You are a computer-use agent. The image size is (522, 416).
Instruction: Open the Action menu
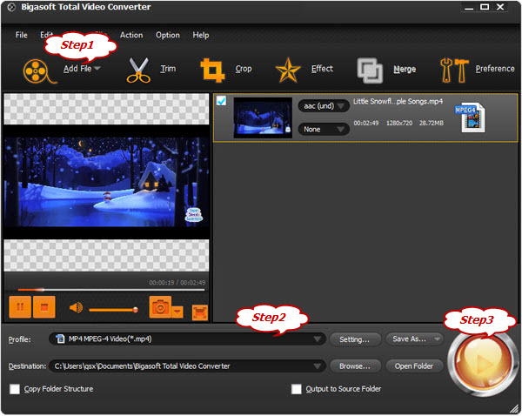(131, 35)
